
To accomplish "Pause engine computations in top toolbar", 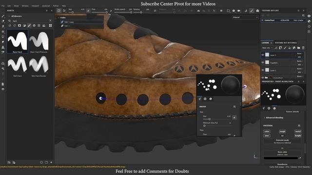I will (x=221, y=11).
